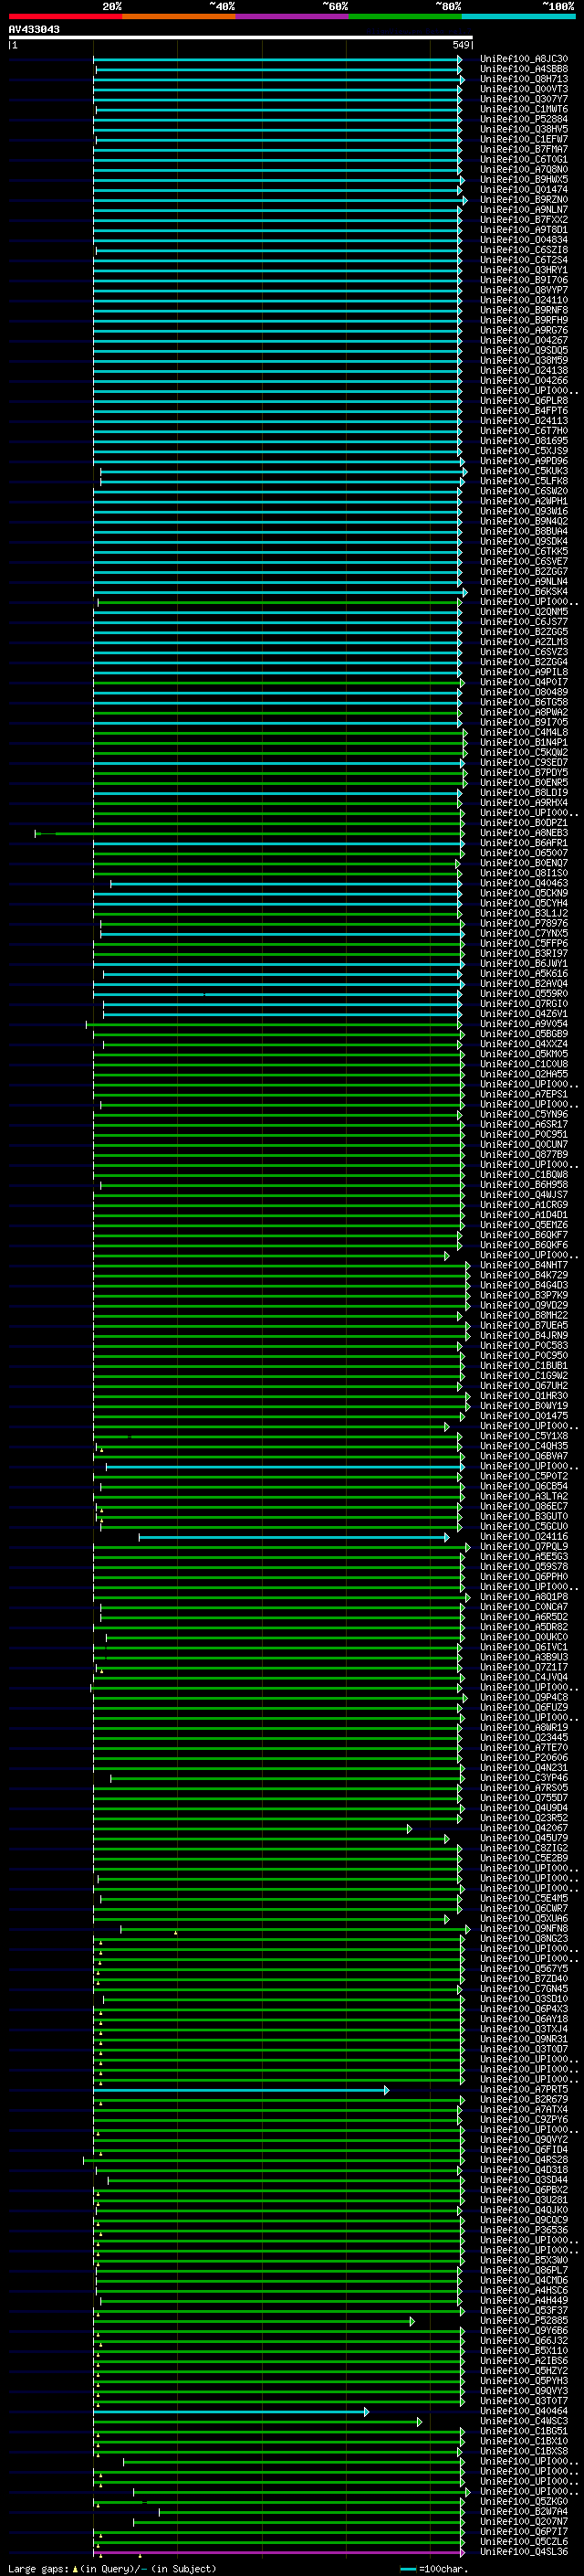Click the white query sequence bar
The width and height of the screenshot is (584, 2576).
click(x=241, y=37)
